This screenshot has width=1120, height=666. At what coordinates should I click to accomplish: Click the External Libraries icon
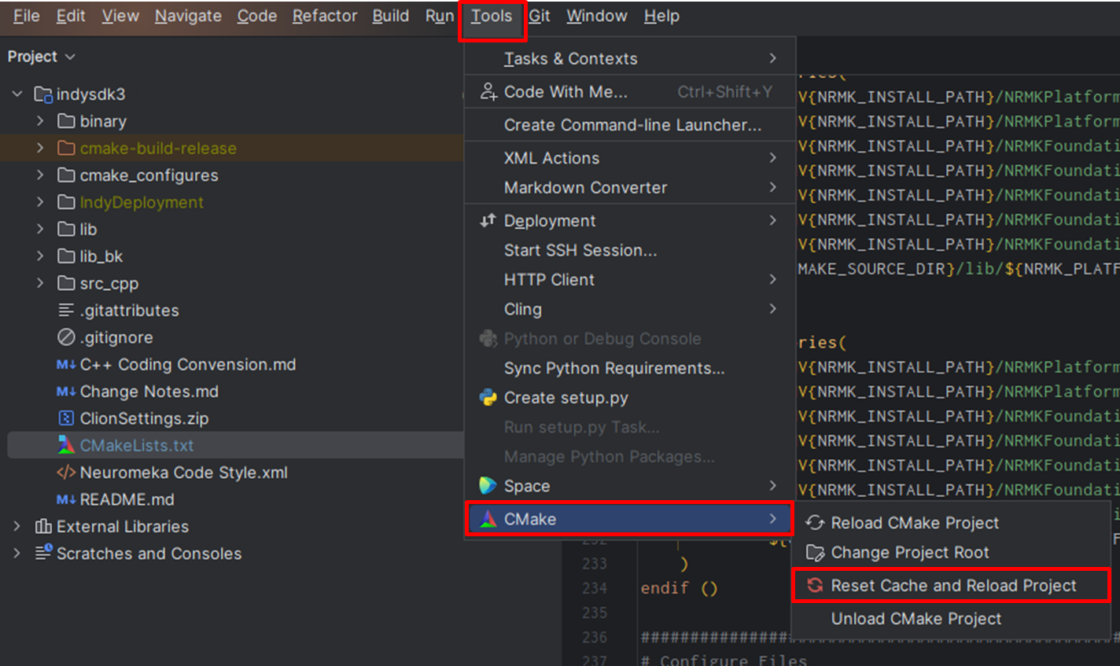click(43, 527)
